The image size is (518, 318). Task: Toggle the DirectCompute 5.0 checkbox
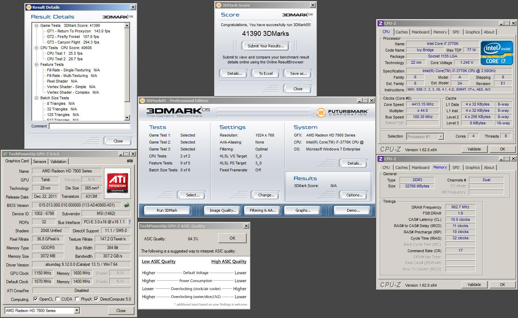[96, 299]
